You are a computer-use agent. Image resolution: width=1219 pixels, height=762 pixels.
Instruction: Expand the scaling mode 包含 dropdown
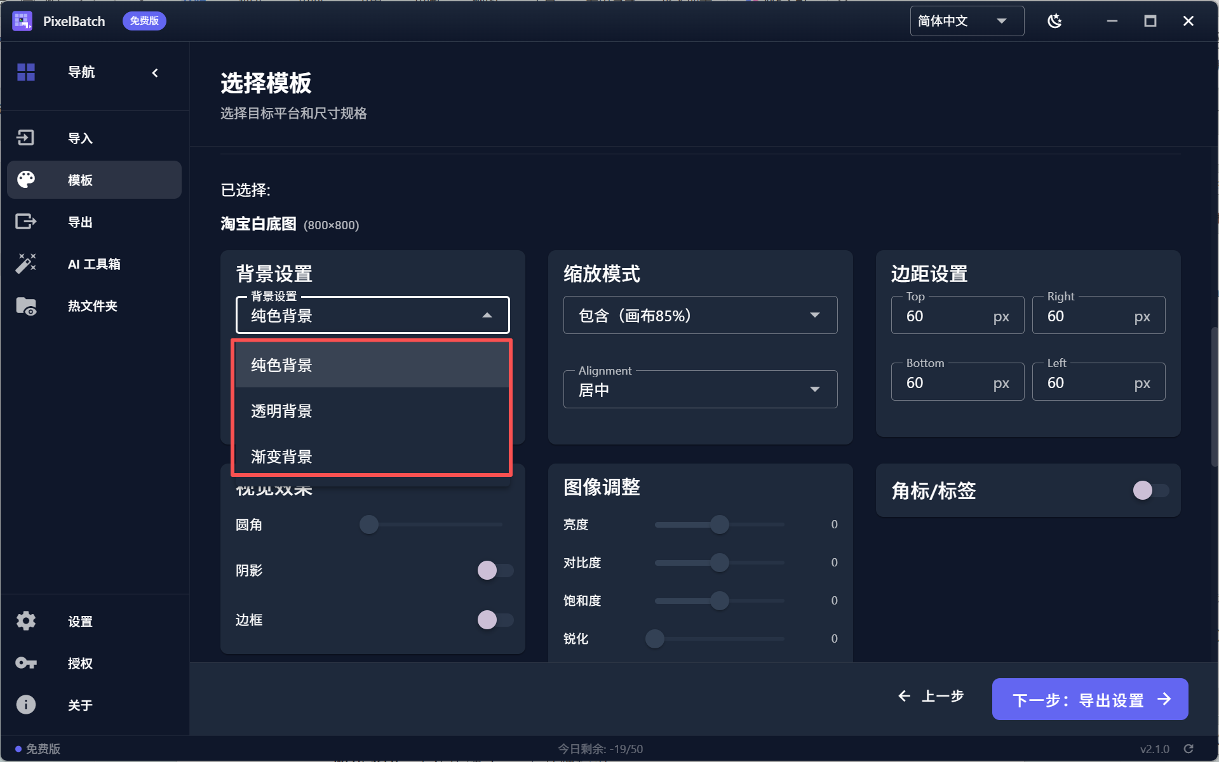700,315
